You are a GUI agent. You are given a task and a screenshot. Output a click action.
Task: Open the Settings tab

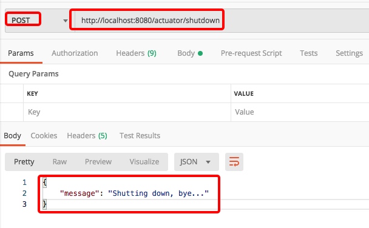349,53
